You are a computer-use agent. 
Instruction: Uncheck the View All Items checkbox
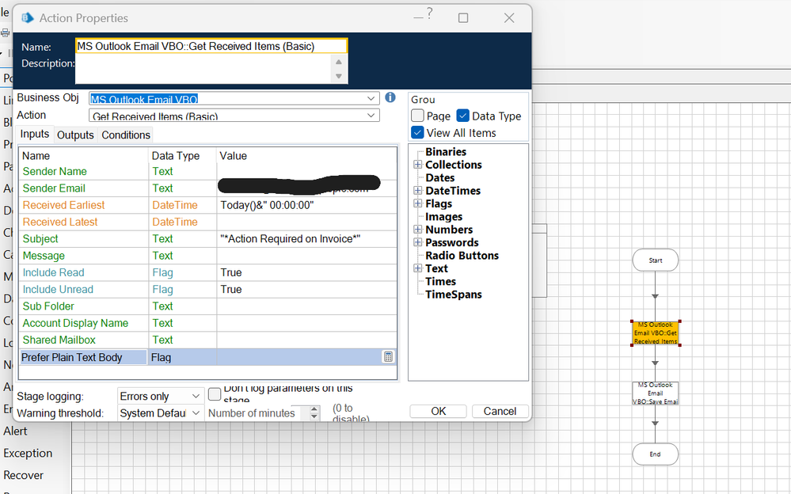(x=417, y=133)
